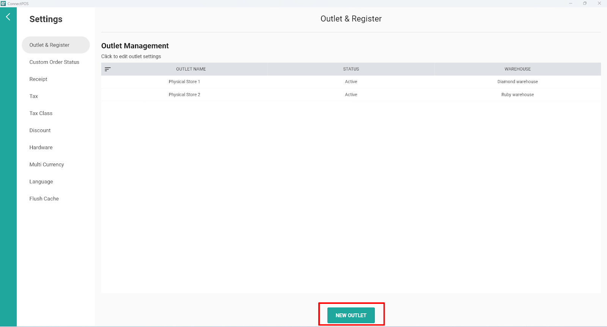This screenshot has width=607, height=327.
Task: Open the Tax settings page
Action: point(34,96)
